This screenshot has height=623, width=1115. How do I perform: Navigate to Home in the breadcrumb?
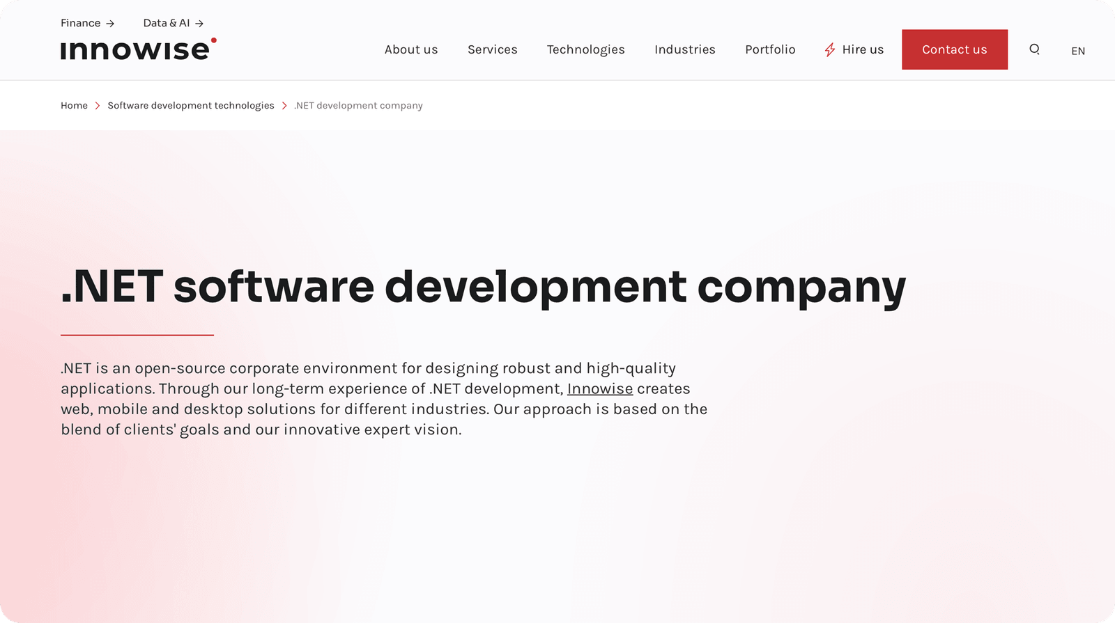pos(74,106)
